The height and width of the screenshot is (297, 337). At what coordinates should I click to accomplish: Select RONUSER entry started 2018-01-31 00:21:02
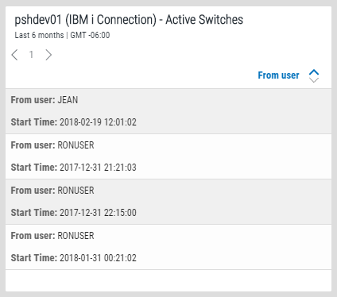point(168,247)
